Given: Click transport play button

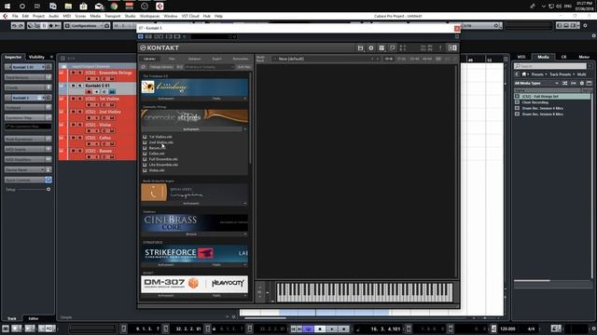Looking at the screenshot, I should (x=332, y=328).
